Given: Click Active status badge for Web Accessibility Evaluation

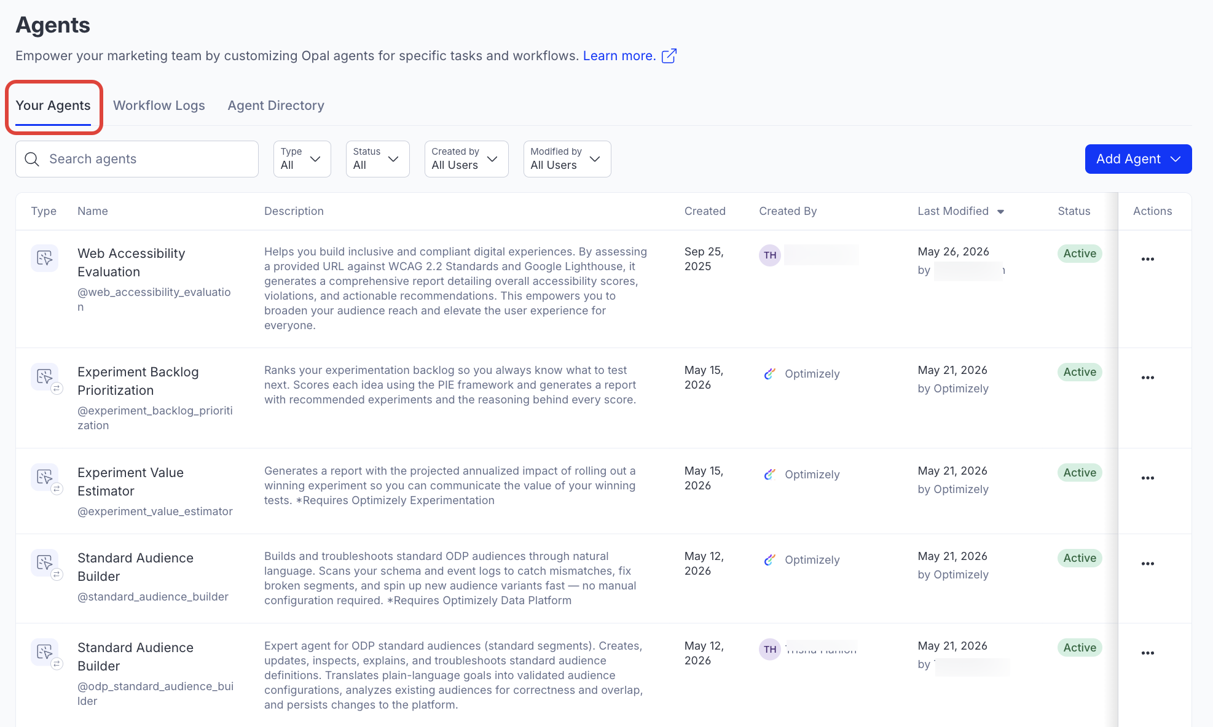Looking at the screenshot, I should 1080,254.
